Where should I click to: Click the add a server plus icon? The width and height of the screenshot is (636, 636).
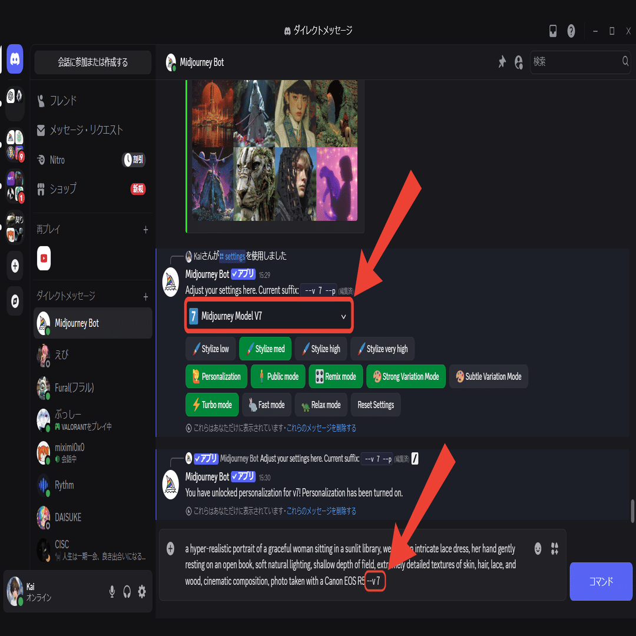point(15,266)
